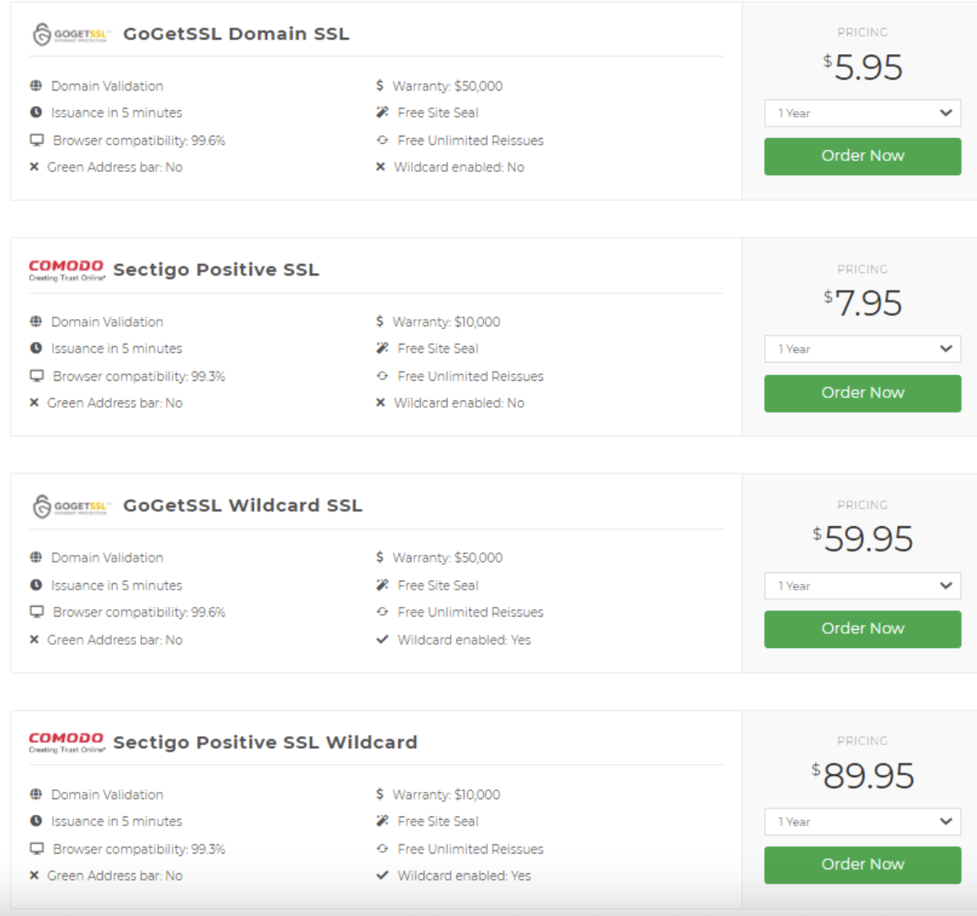Screen dimensions: 977x916
Task: Click the GoGetSSL logo beside Wildcard SSL
Action: (71, 507)
